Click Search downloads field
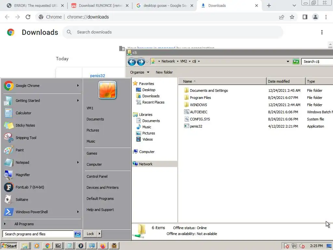This screenshot has width=333, height=250. [x=173, y=32]
